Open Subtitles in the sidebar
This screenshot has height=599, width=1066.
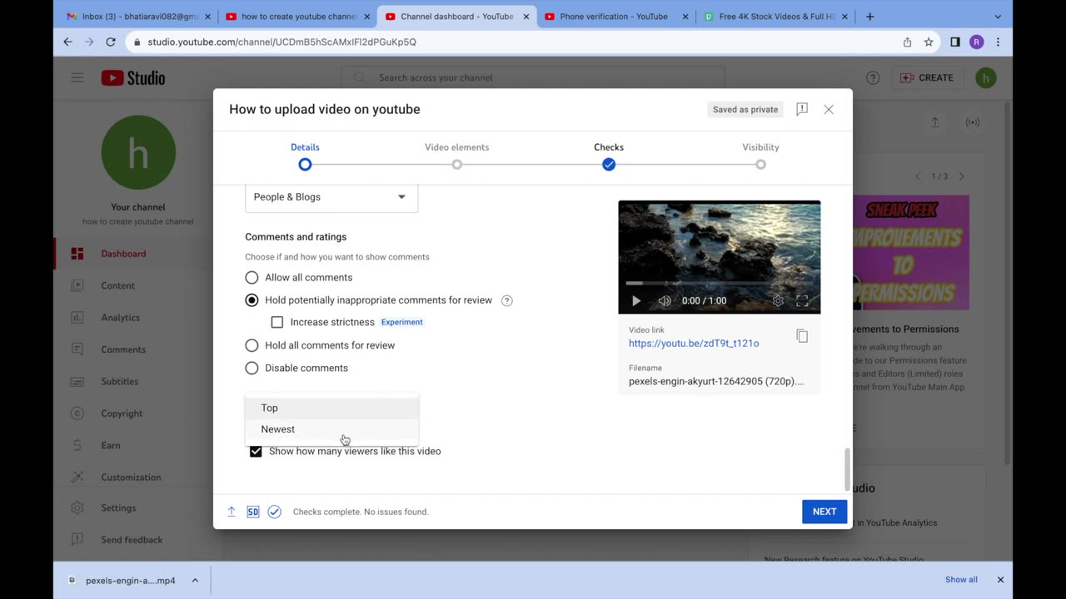point(120,381)
